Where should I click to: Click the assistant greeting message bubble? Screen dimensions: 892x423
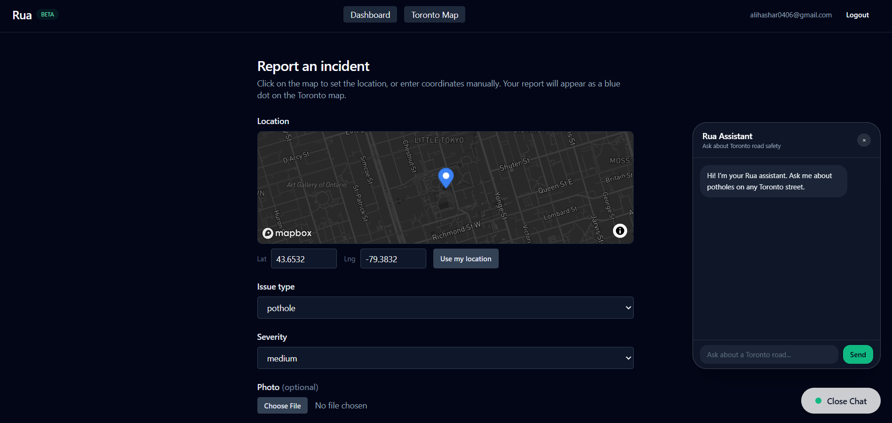[x=773, y=181]
